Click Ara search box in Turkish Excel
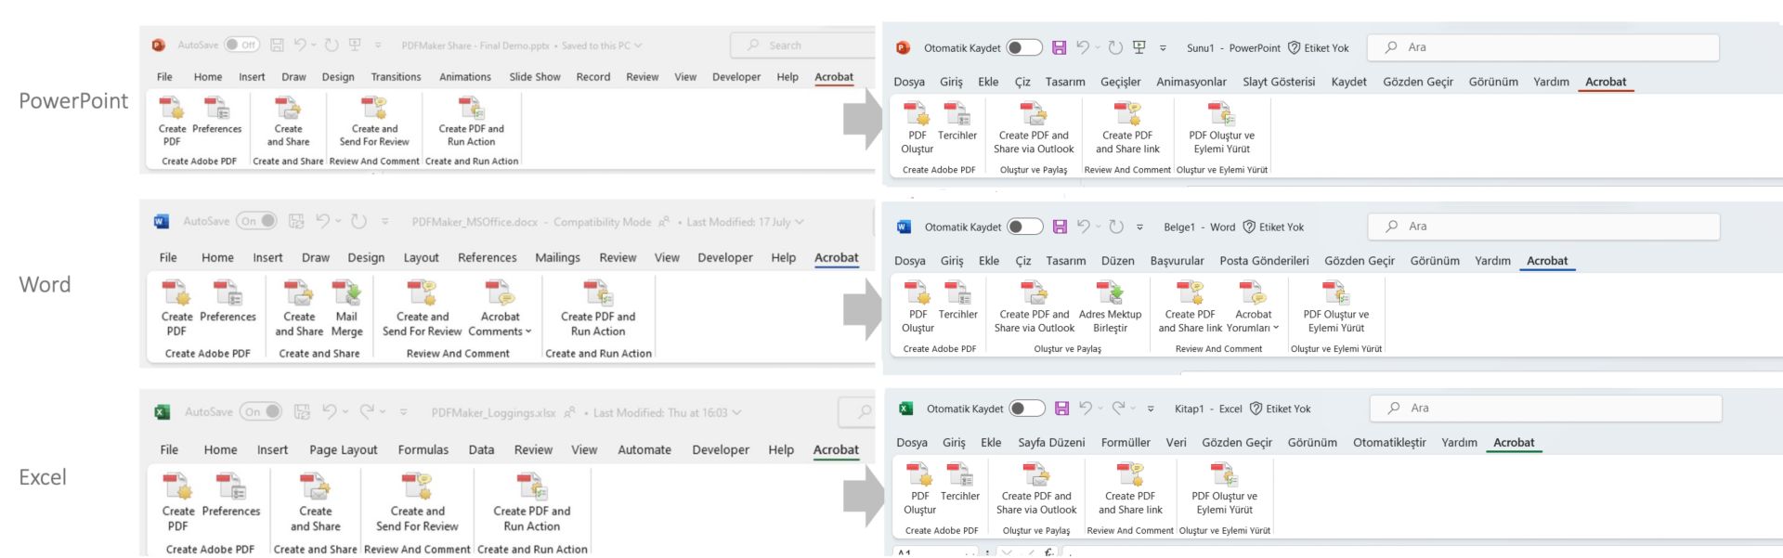Image resolution: width=1783 pixels, height=558 pixels. tap(1545, 409)
